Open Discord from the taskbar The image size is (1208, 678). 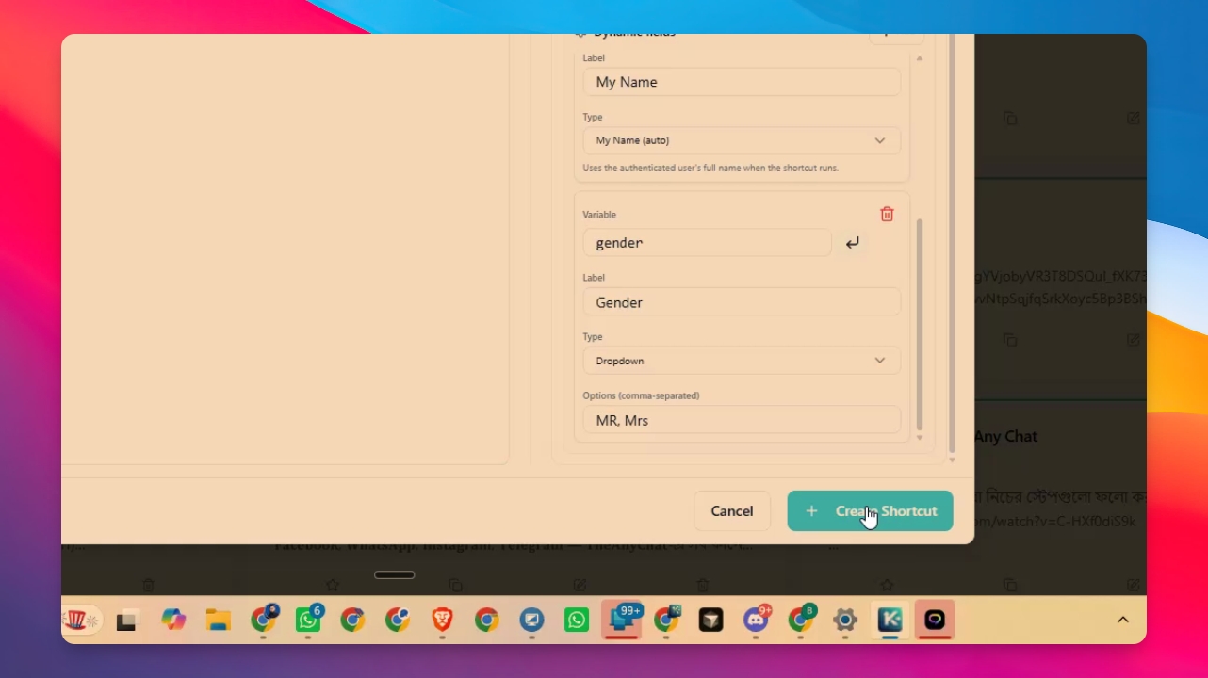coord(757,620)
